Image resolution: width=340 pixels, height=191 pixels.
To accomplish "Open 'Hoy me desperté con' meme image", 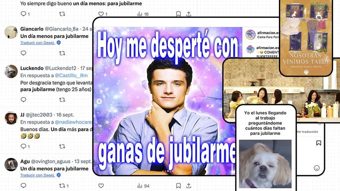I will (x=167, y=101).
